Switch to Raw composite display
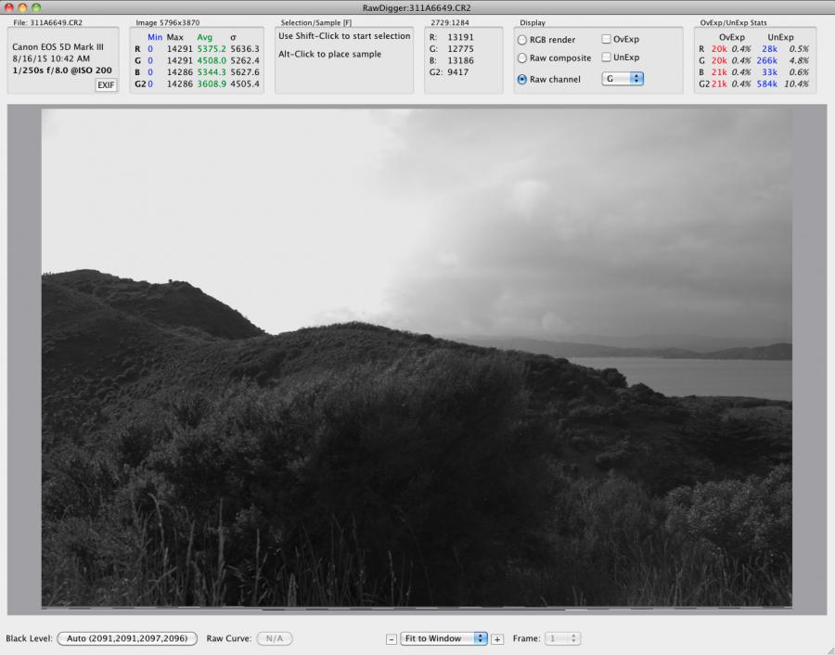Image resolution: width=835 pixels, height=655 pixels. 522,58
